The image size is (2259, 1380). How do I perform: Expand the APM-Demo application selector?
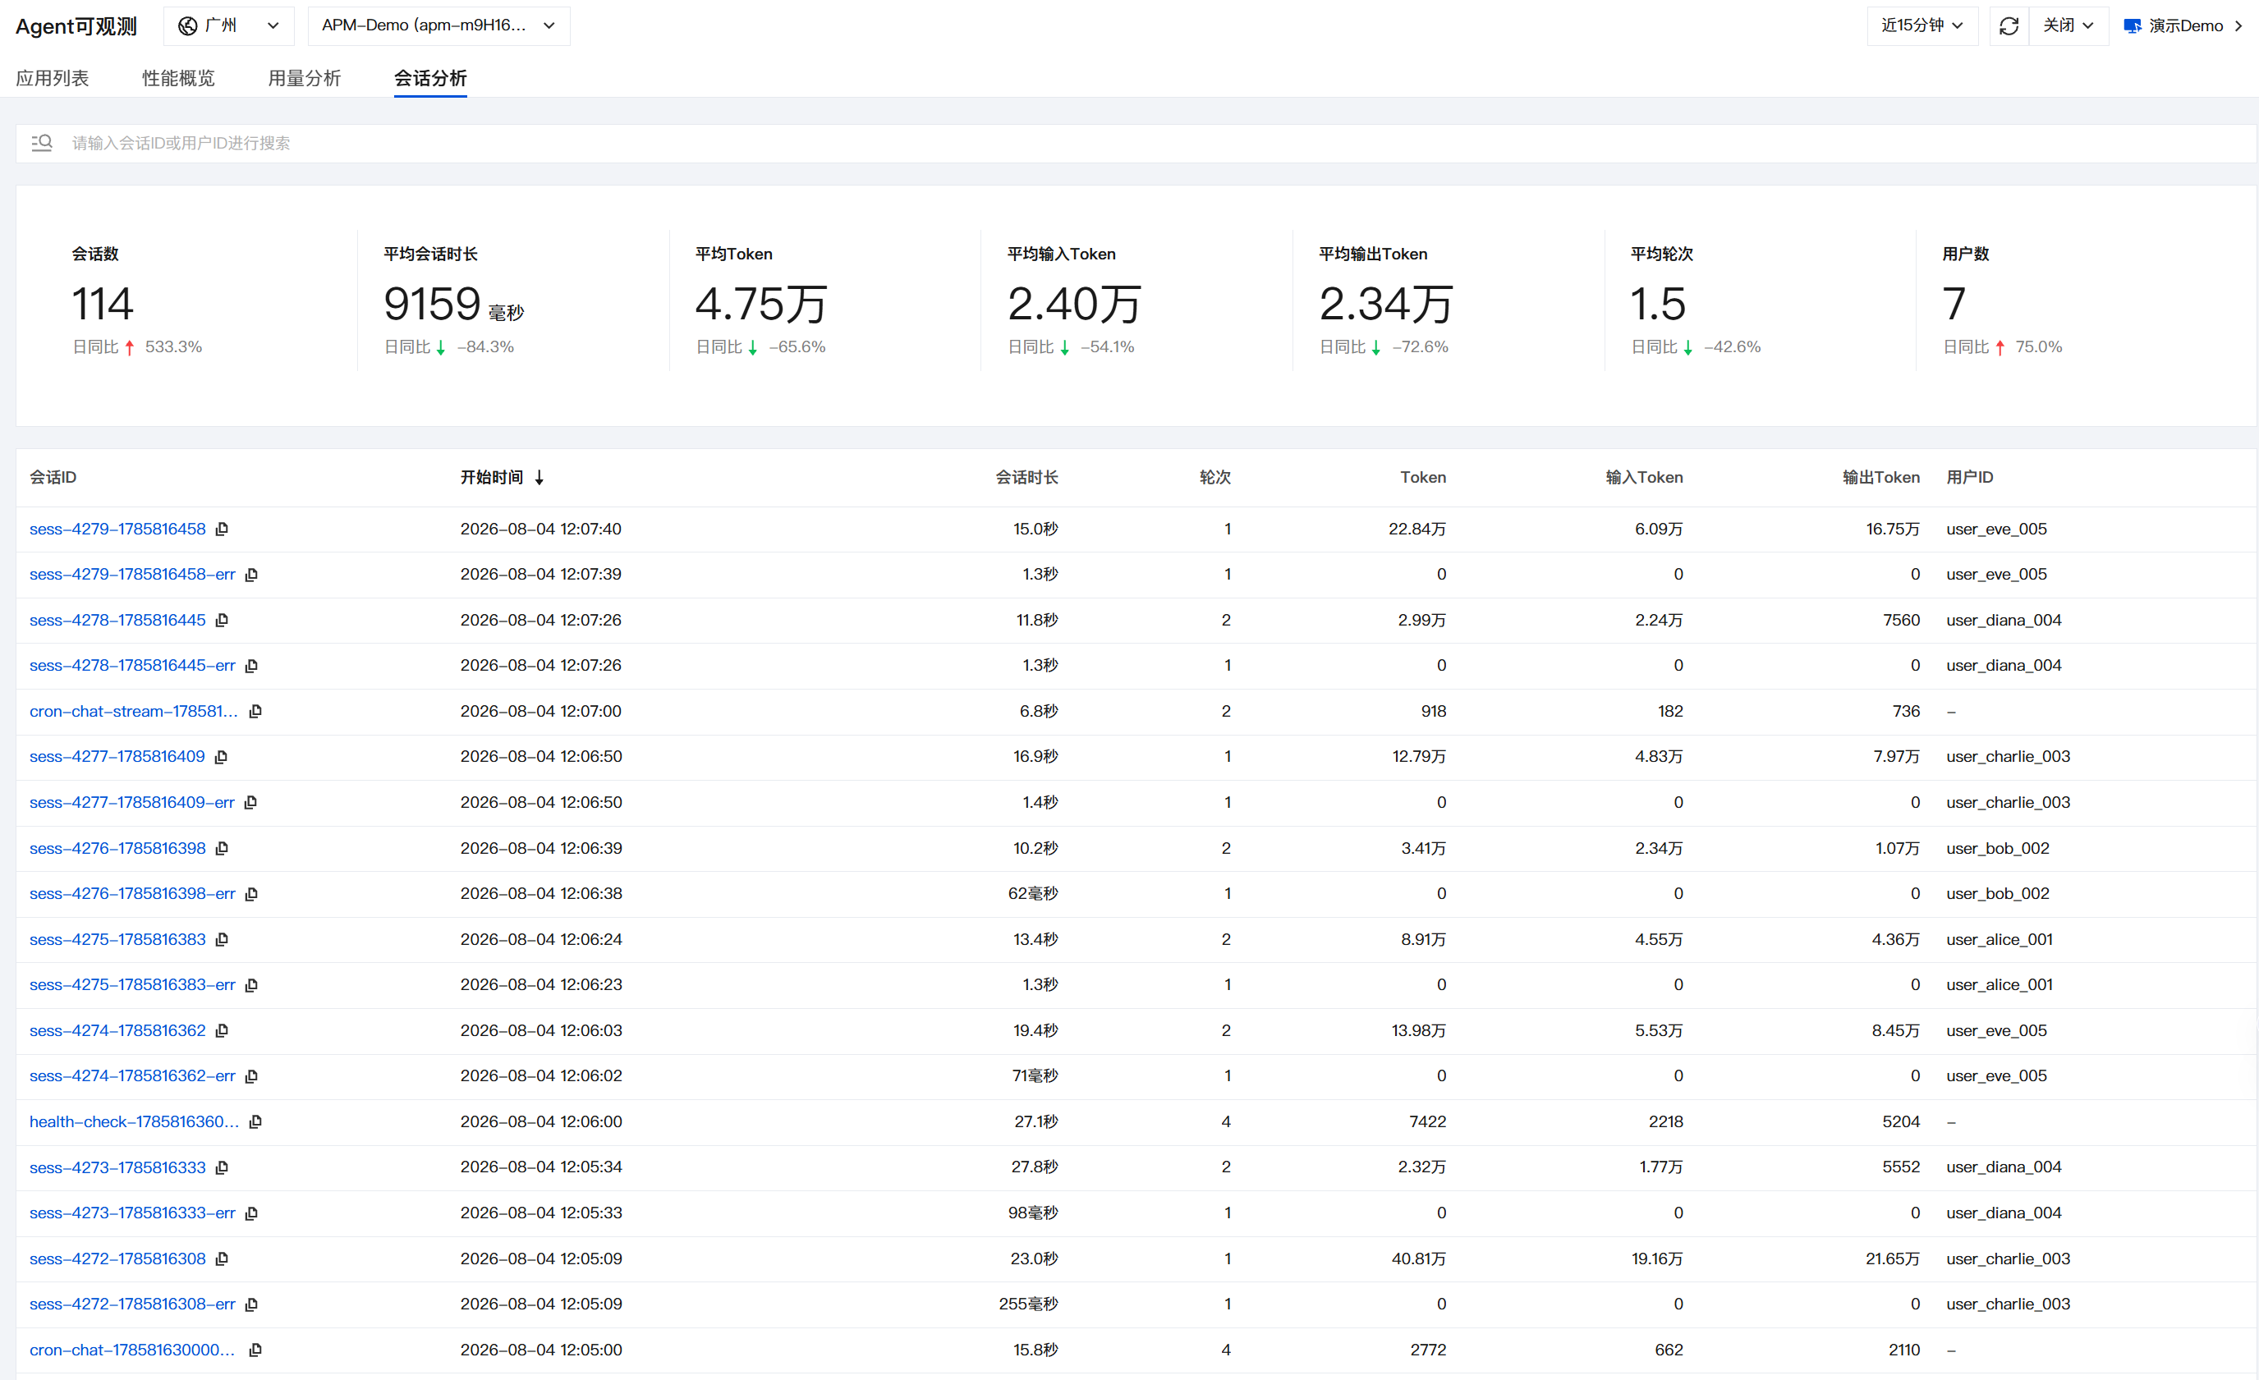click(439, 25)
